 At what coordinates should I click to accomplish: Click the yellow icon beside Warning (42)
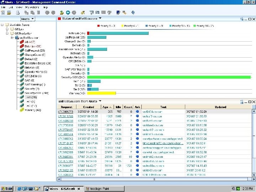22,110
